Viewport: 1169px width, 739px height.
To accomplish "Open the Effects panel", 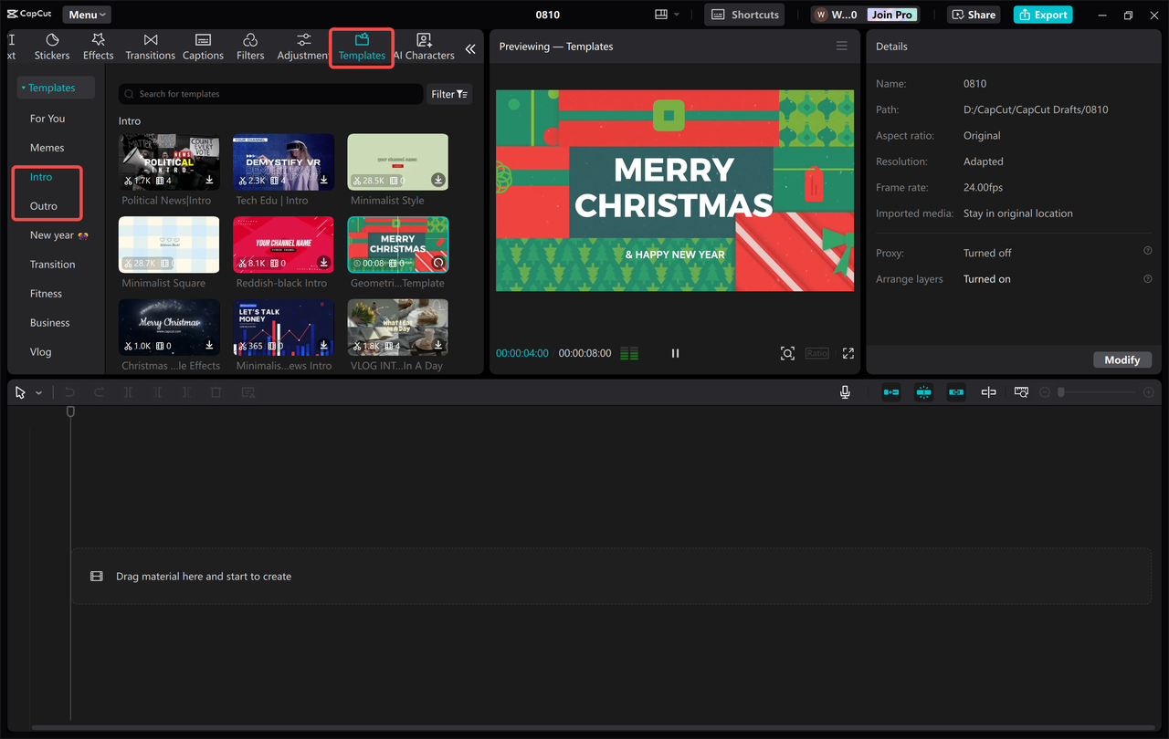I will click(x=98, y=46).
